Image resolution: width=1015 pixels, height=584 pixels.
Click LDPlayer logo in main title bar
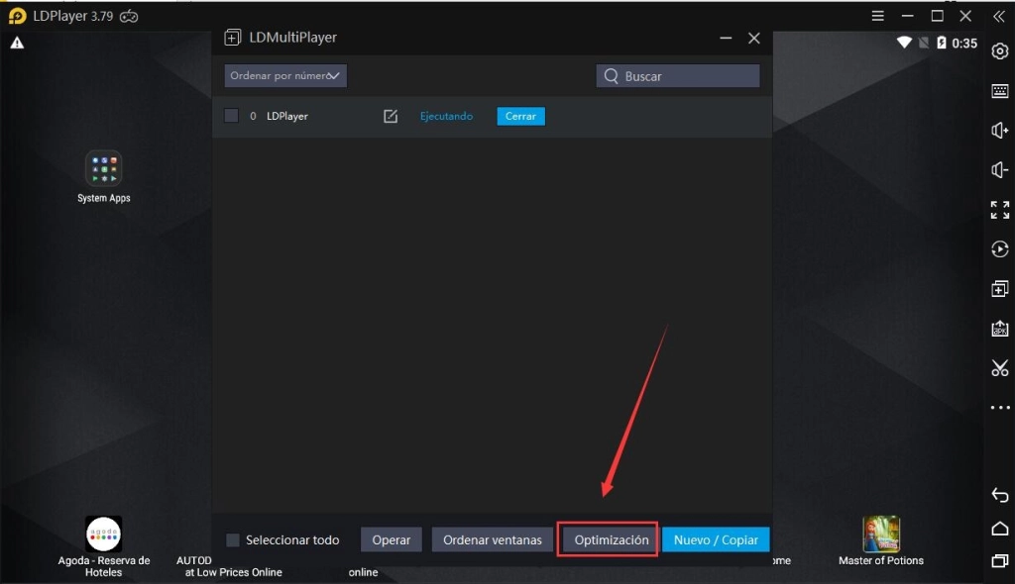pyautogui.click(x=18, y=16)
